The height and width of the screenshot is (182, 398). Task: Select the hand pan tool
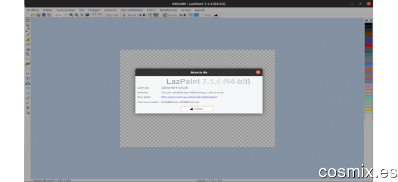pyautogui.click(x=28, y=25)
